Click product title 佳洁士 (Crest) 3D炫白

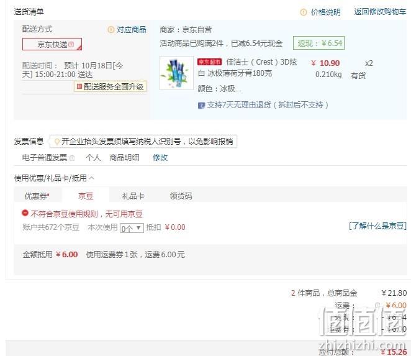[x=248, y=68]
